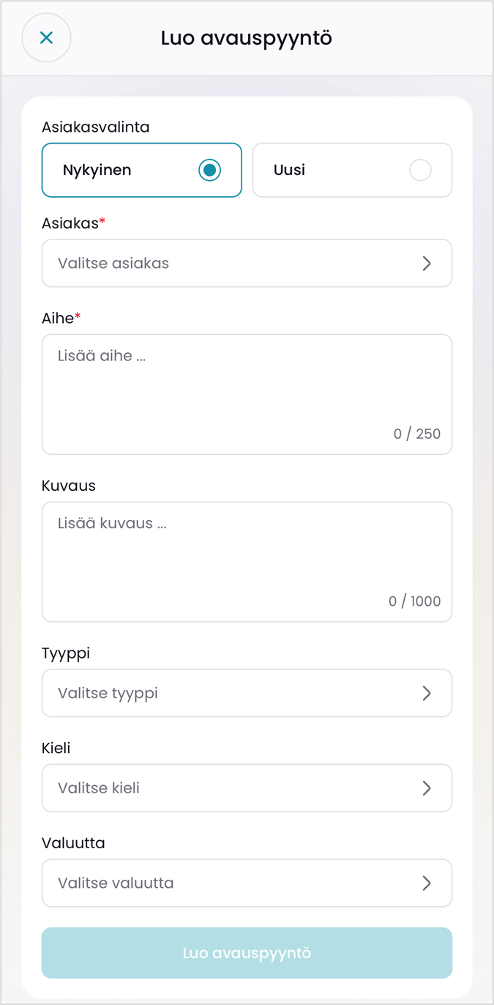Click the chevron arrow in the Asiakas field

pyautogui.click(x=427, y=264)
